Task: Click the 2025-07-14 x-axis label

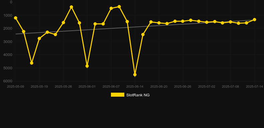Action: point(254,87)
